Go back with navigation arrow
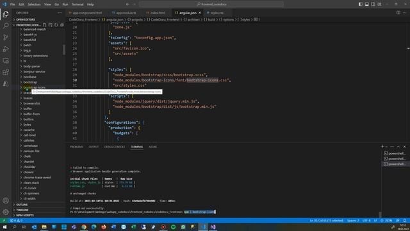This screenshot has width=410, height=231. coord(127,4)
